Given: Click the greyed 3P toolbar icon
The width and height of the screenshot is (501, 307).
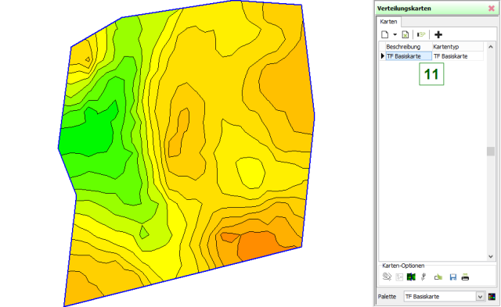Looking at the screenshot, I should 421,34.
